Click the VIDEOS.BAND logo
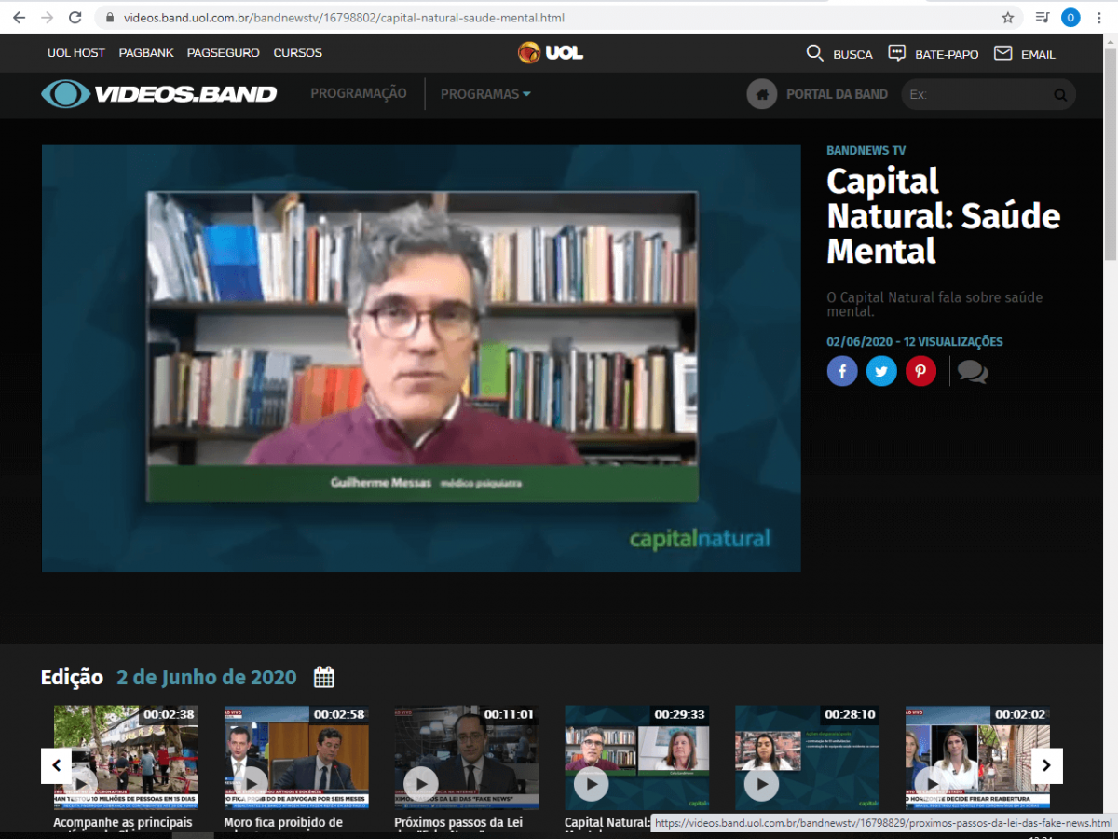The height and width of the screenshot is (839, 1118). click(158, 94)
